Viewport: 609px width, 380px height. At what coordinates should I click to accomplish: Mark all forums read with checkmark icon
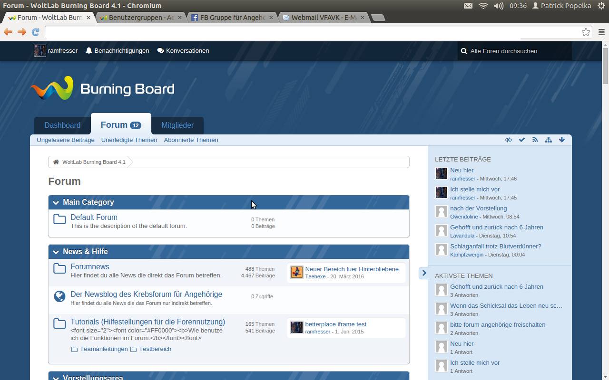coord(522,140)
